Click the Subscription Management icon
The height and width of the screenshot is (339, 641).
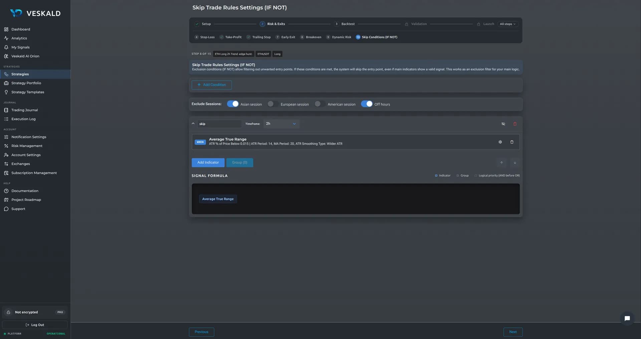pyautogui.click(x=6, y=173)
